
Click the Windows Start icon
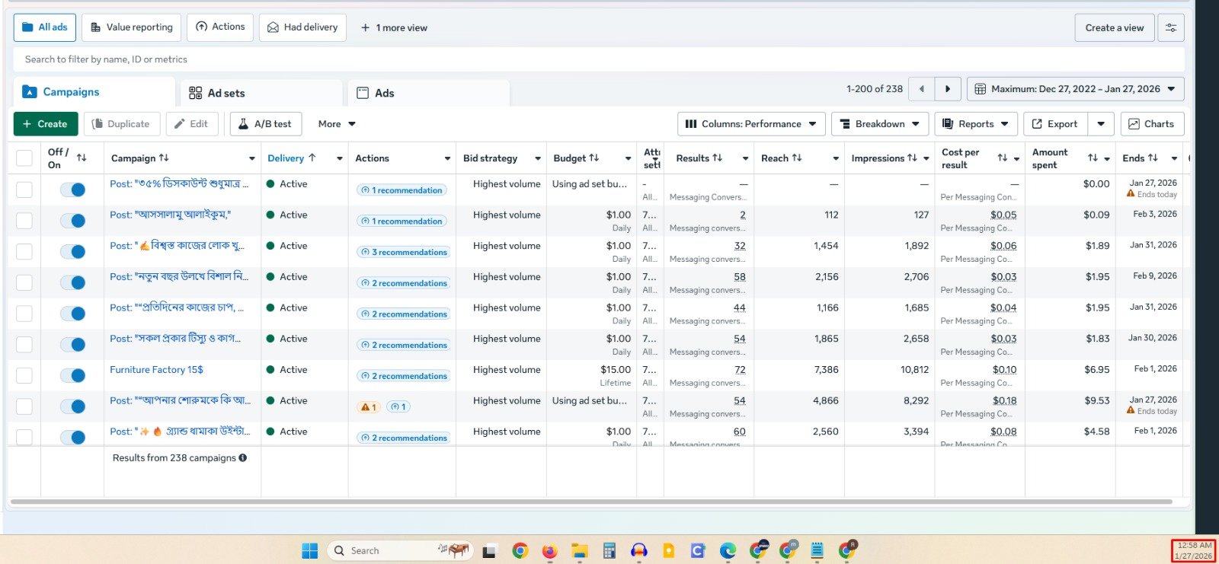[310, 550]
